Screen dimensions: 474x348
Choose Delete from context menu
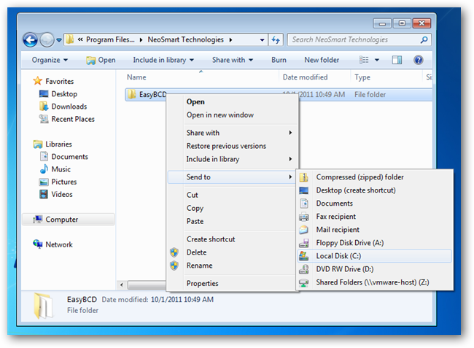coord(232,252)
